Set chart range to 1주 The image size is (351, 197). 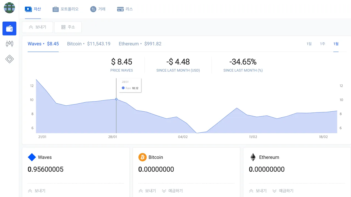coord(322,44)
